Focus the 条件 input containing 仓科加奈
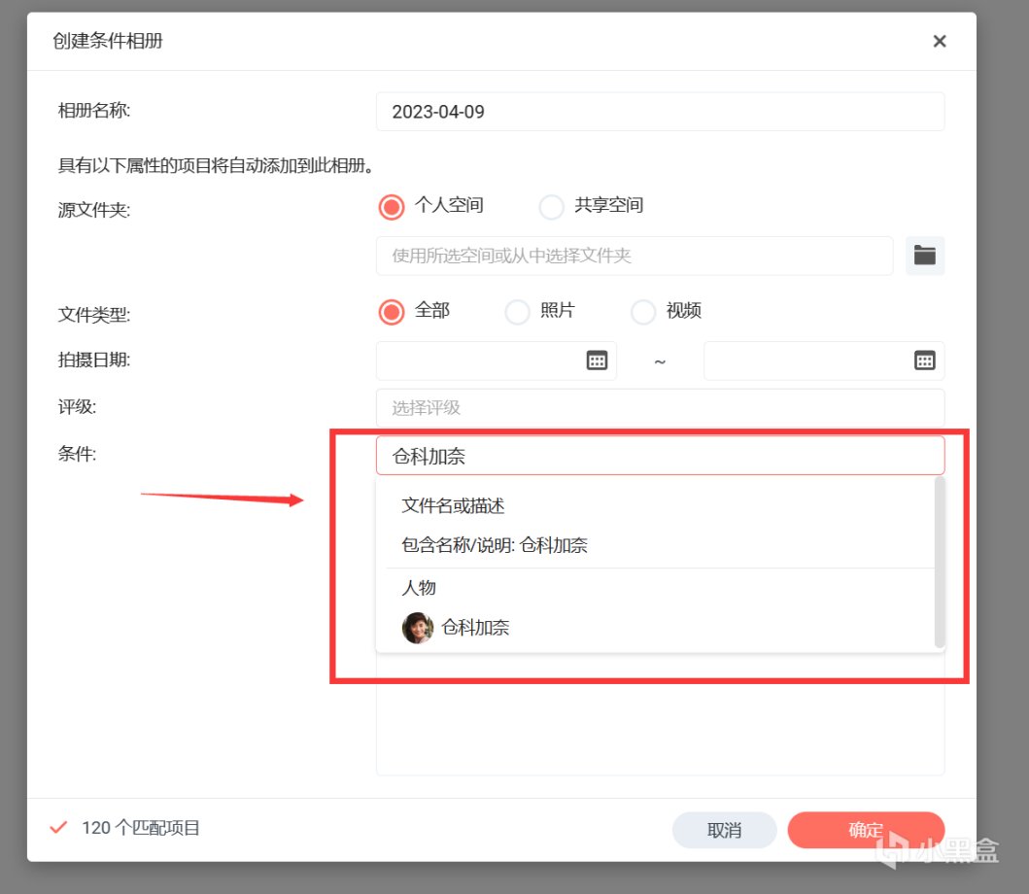The image size is (1029, 894). (x=660, y=456)
